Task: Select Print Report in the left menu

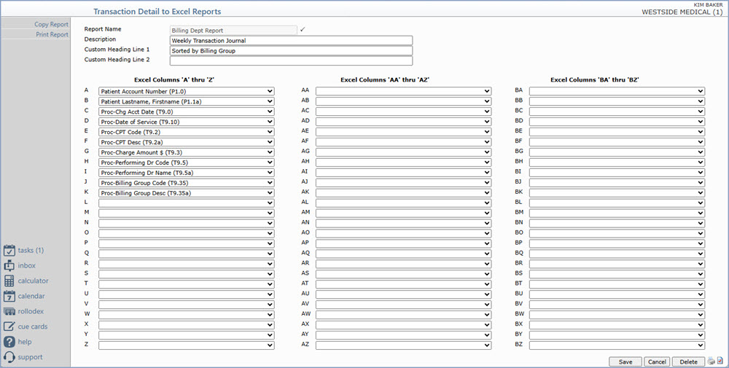Action: [x=52, y=34]
